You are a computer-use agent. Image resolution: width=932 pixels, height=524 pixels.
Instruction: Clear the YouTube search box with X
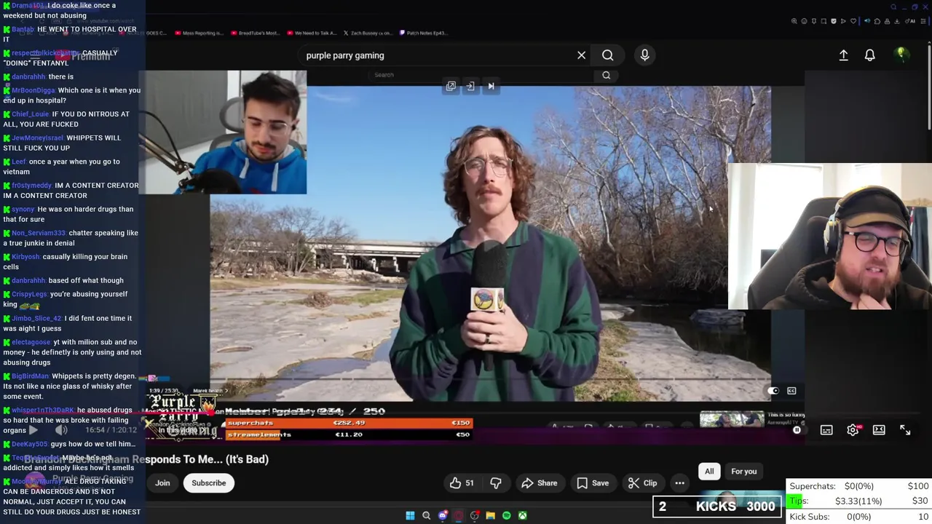point(581,55)
